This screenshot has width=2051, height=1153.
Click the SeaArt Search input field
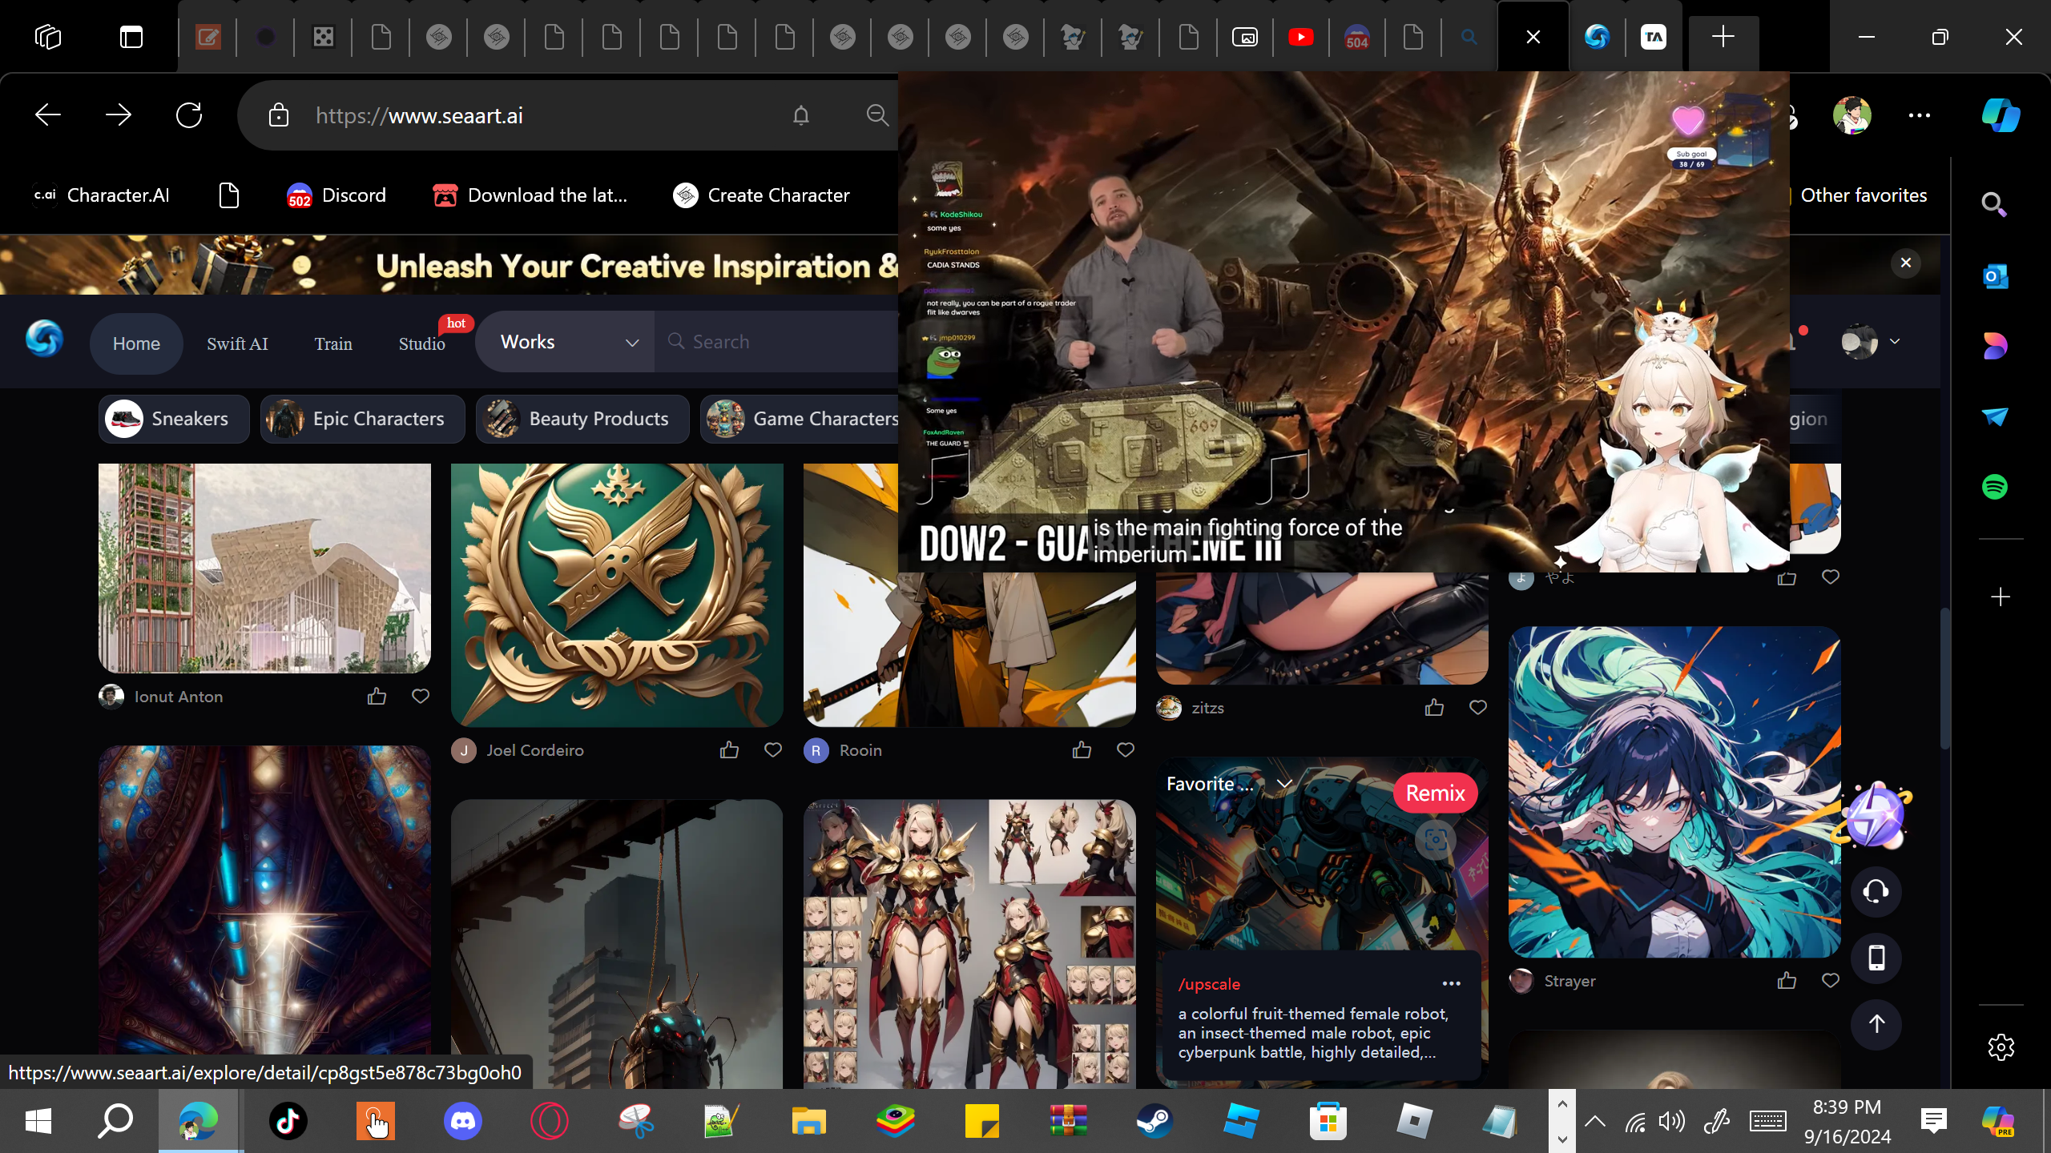(777, 342)
